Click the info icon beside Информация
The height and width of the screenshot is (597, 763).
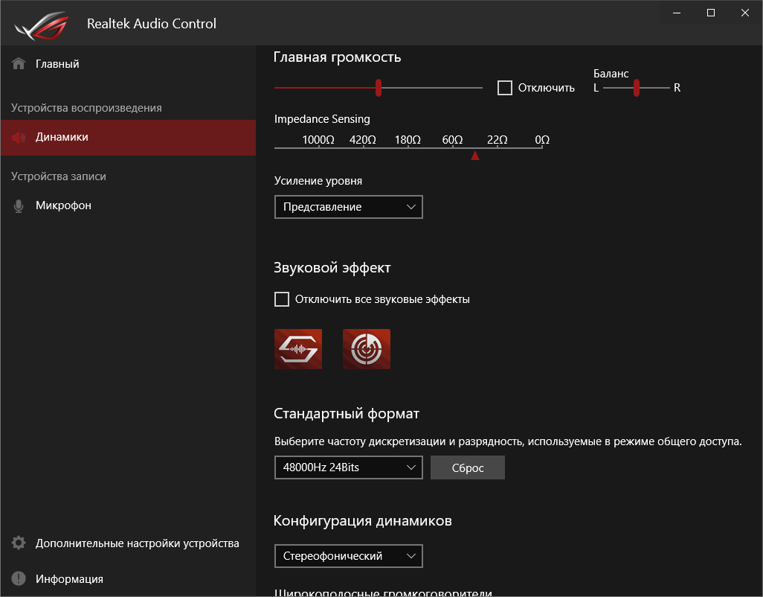[16, 578]
